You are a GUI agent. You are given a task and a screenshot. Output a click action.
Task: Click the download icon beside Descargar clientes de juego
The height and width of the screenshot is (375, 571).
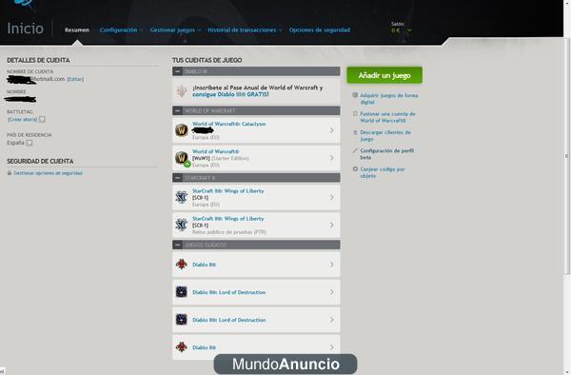[355, 132]
